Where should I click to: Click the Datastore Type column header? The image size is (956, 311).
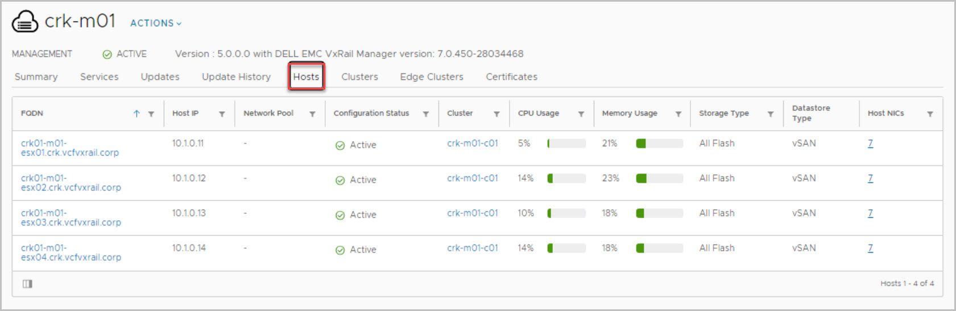coord(811,113)
